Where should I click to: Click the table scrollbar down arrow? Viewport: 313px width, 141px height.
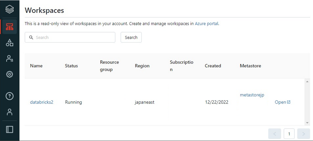click(307, 122)
